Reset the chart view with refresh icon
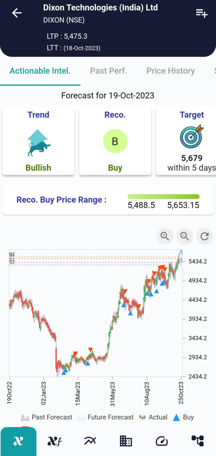The width and height of the screenshot is (216, 456). (204, 236)
